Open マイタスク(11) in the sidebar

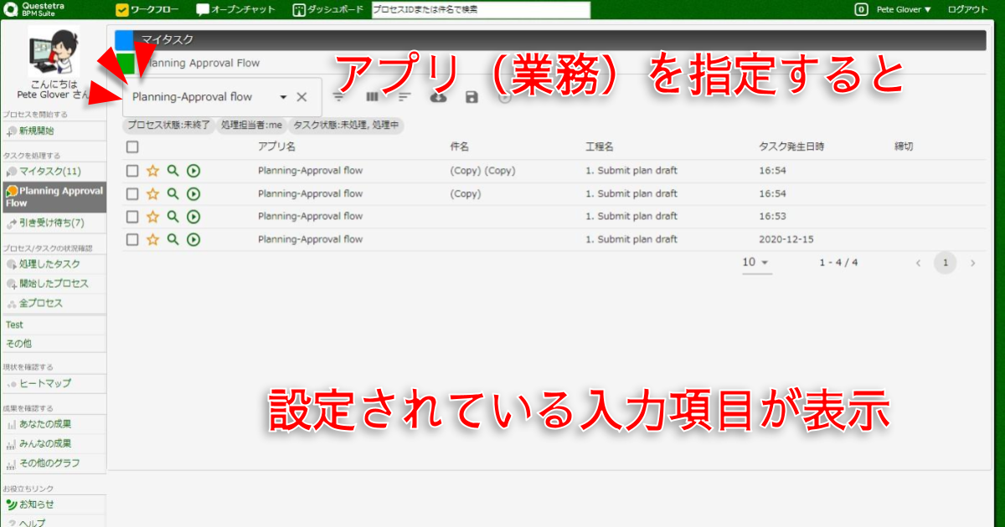click(49, 171)
